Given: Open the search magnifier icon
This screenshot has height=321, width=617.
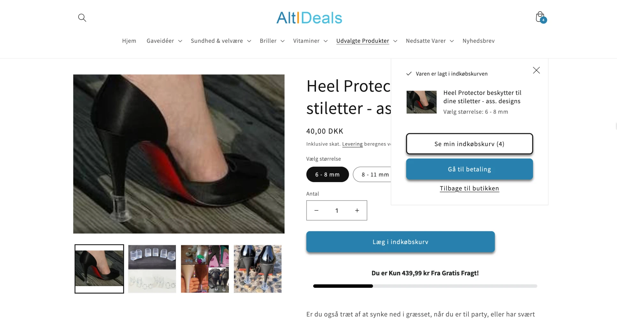Looking at the screenshot, I should [x=82, y=18].
